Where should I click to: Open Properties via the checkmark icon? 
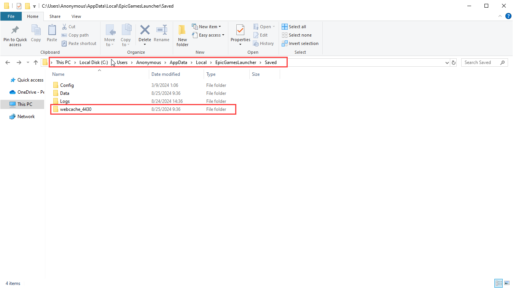(240, 30)
